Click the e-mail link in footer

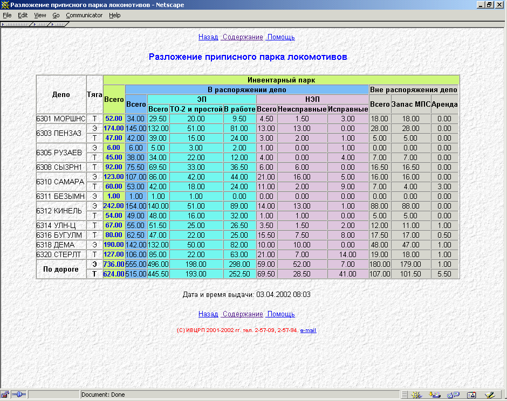tap(308, 330)
